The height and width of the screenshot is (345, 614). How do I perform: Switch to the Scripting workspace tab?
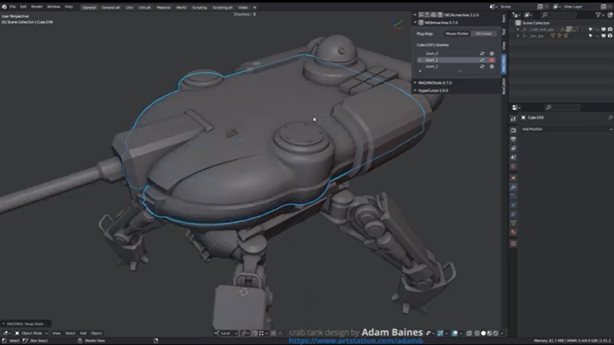pyautogui.click(x=199, y=7)
